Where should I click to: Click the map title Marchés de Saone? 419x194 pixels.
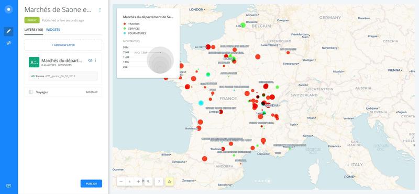click(x=58, y=10)
